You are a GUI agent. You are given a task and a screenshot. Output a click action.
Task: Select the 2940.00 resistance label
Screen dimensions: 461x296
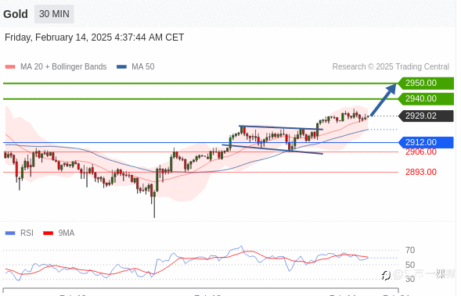(426, 99)
